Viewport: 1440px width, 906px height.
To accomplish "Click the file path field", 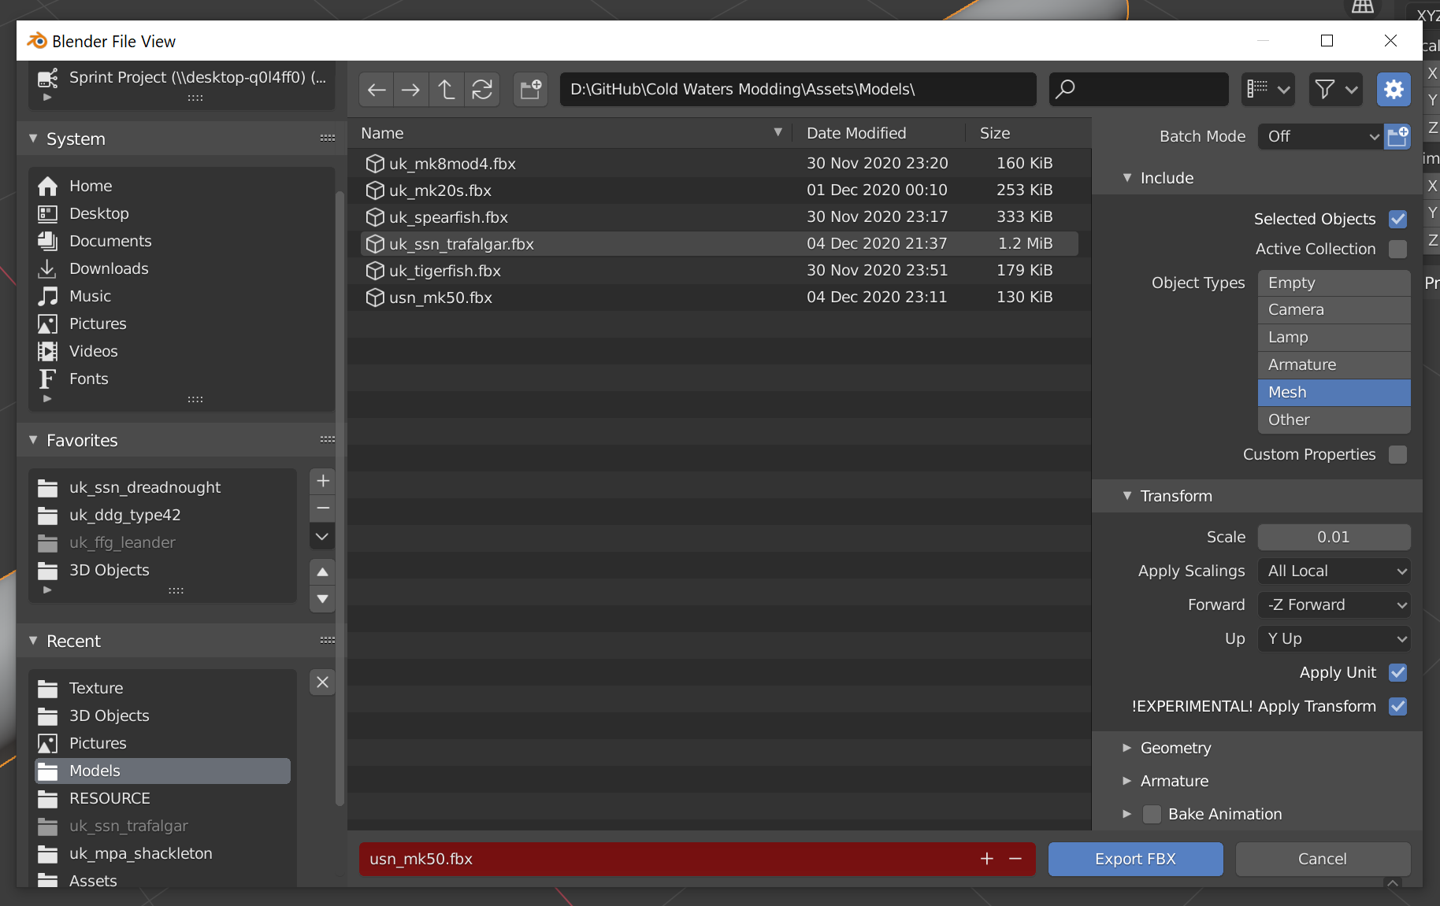I will pyautogui.click(x=798, y=90).
